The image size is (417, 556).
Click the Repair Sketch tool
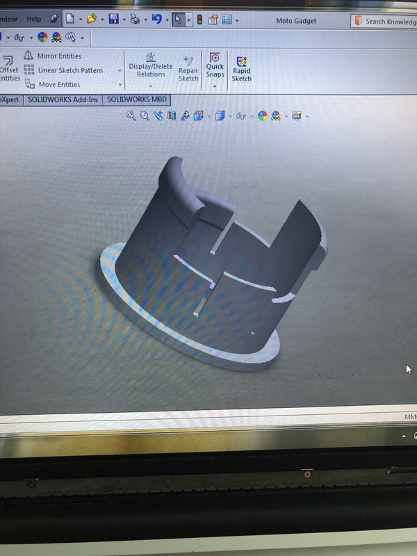(x=188, y=69)
